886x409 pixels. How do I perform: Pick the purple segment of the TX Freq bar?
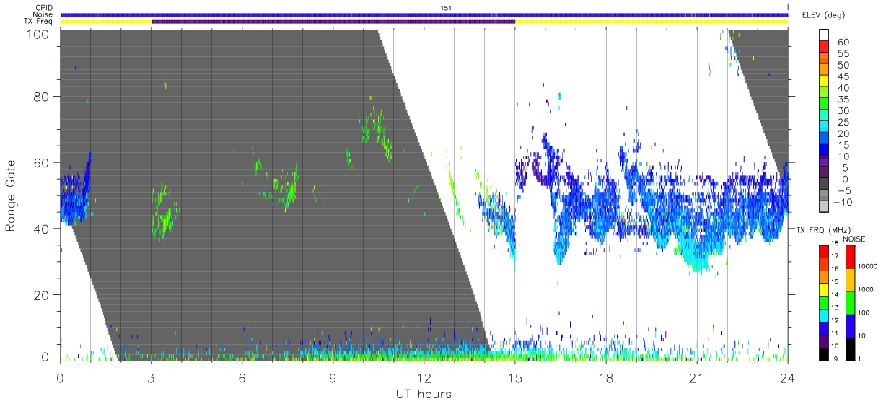(x=333, y=22)
